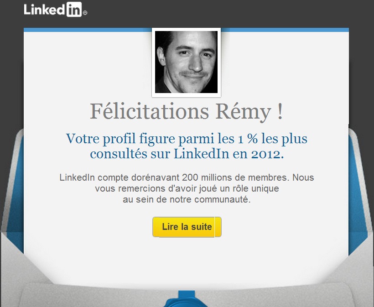Open Rémy's black-and-white profile photo
374x307 pixels.
click(186, 62)
